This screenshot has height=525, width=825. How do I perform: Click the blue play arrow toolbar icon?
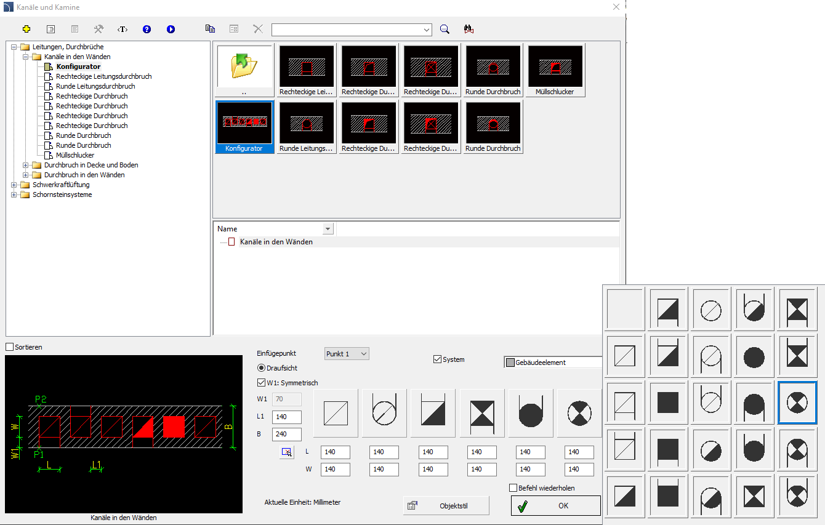tap(171, 29)
